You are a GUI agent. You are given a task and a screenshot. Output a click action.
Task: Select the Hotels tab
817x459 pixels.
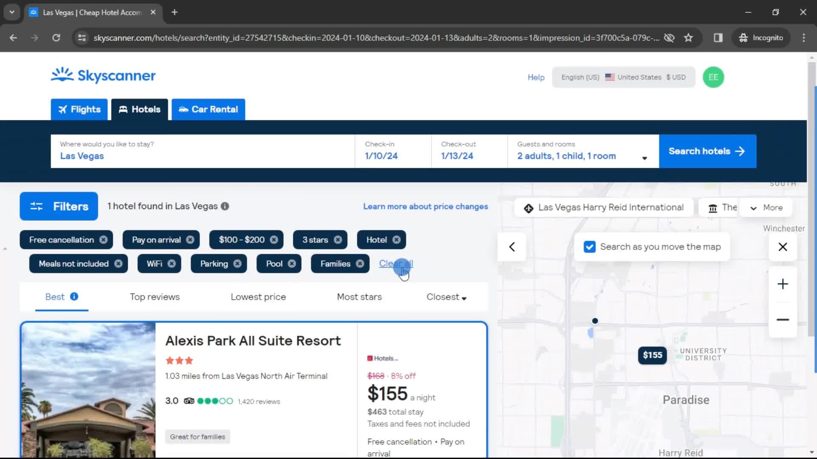(140, 109)
